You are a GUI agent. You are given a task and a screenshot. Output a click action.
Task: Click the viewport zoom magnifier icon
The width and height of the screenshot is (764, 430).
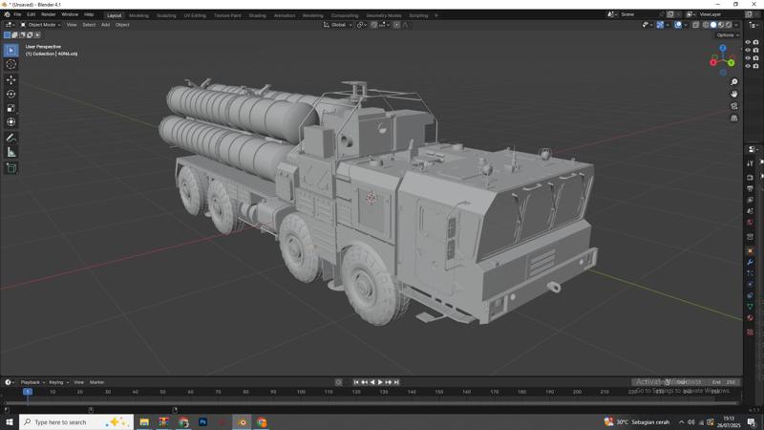tap(733, 82)
